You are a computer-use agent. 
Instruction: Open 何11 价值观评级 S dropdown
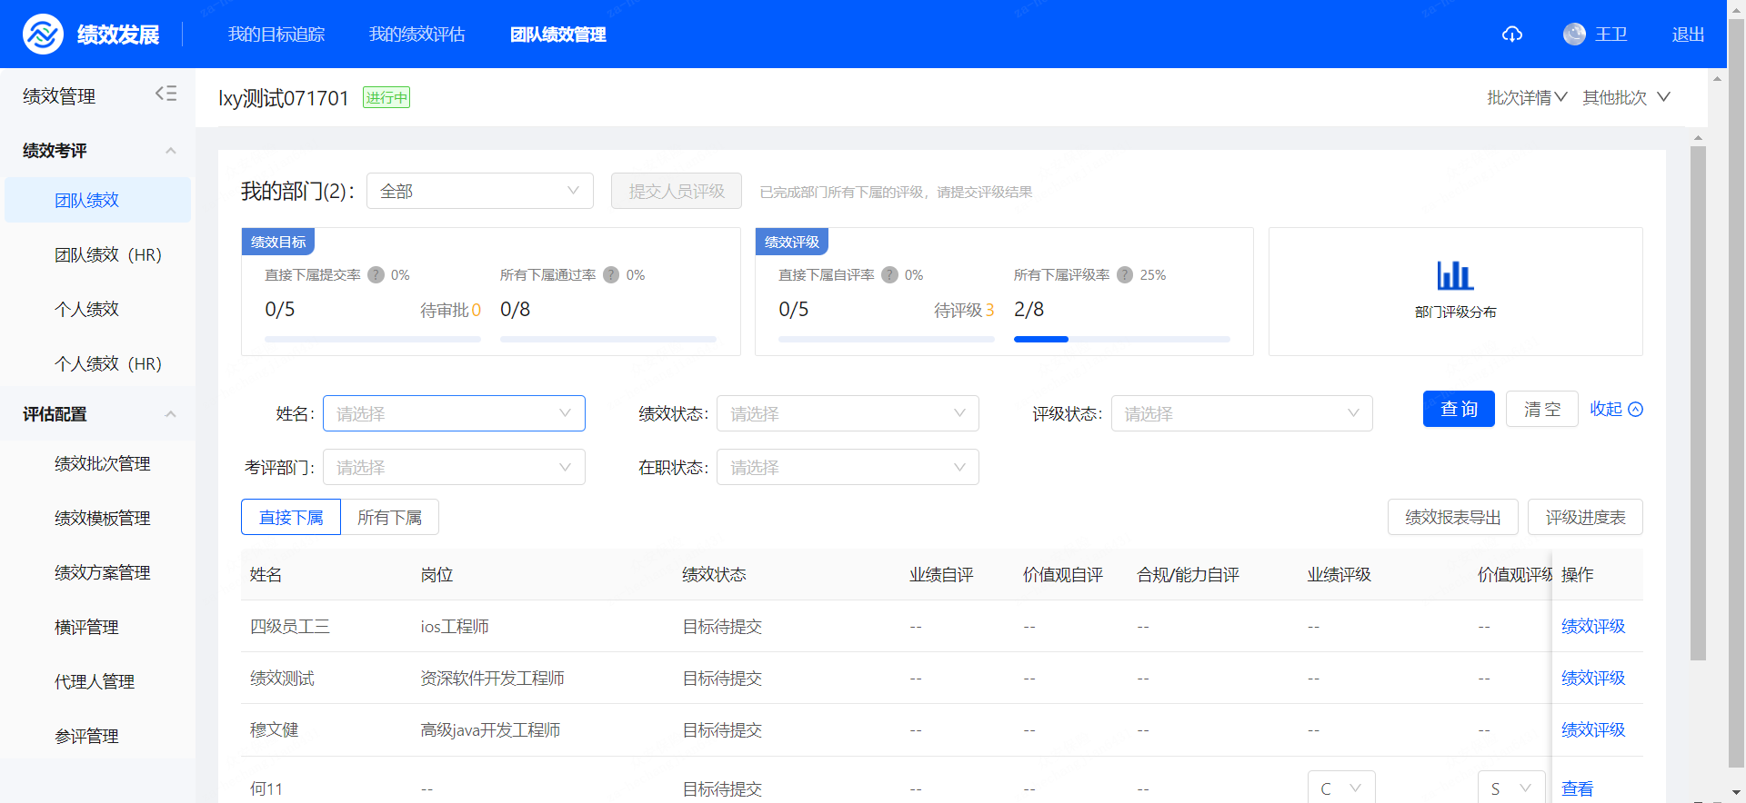(x=1511, y=788)
